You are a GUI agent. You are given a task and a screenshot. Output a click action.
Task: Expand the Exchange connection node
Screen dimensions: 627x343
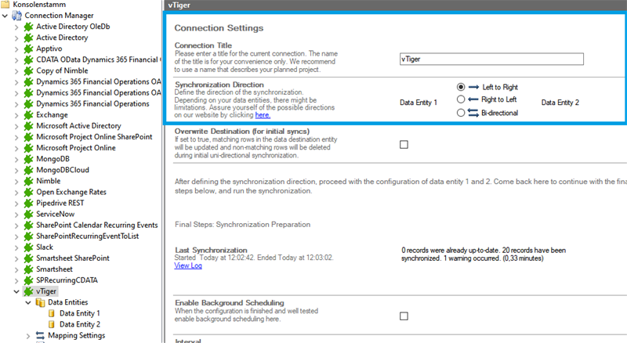point(17,114)
